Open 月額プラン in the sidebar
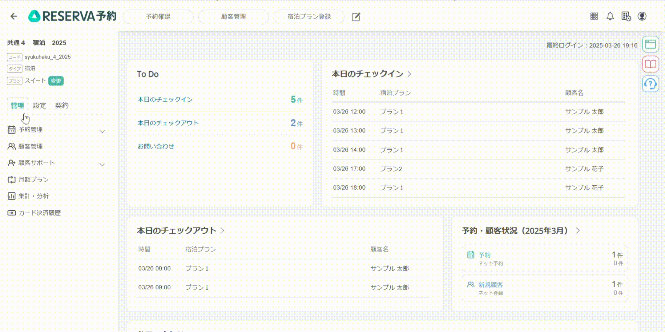Image resolution: width=665 pixels, height=332 pixels. 34,180
